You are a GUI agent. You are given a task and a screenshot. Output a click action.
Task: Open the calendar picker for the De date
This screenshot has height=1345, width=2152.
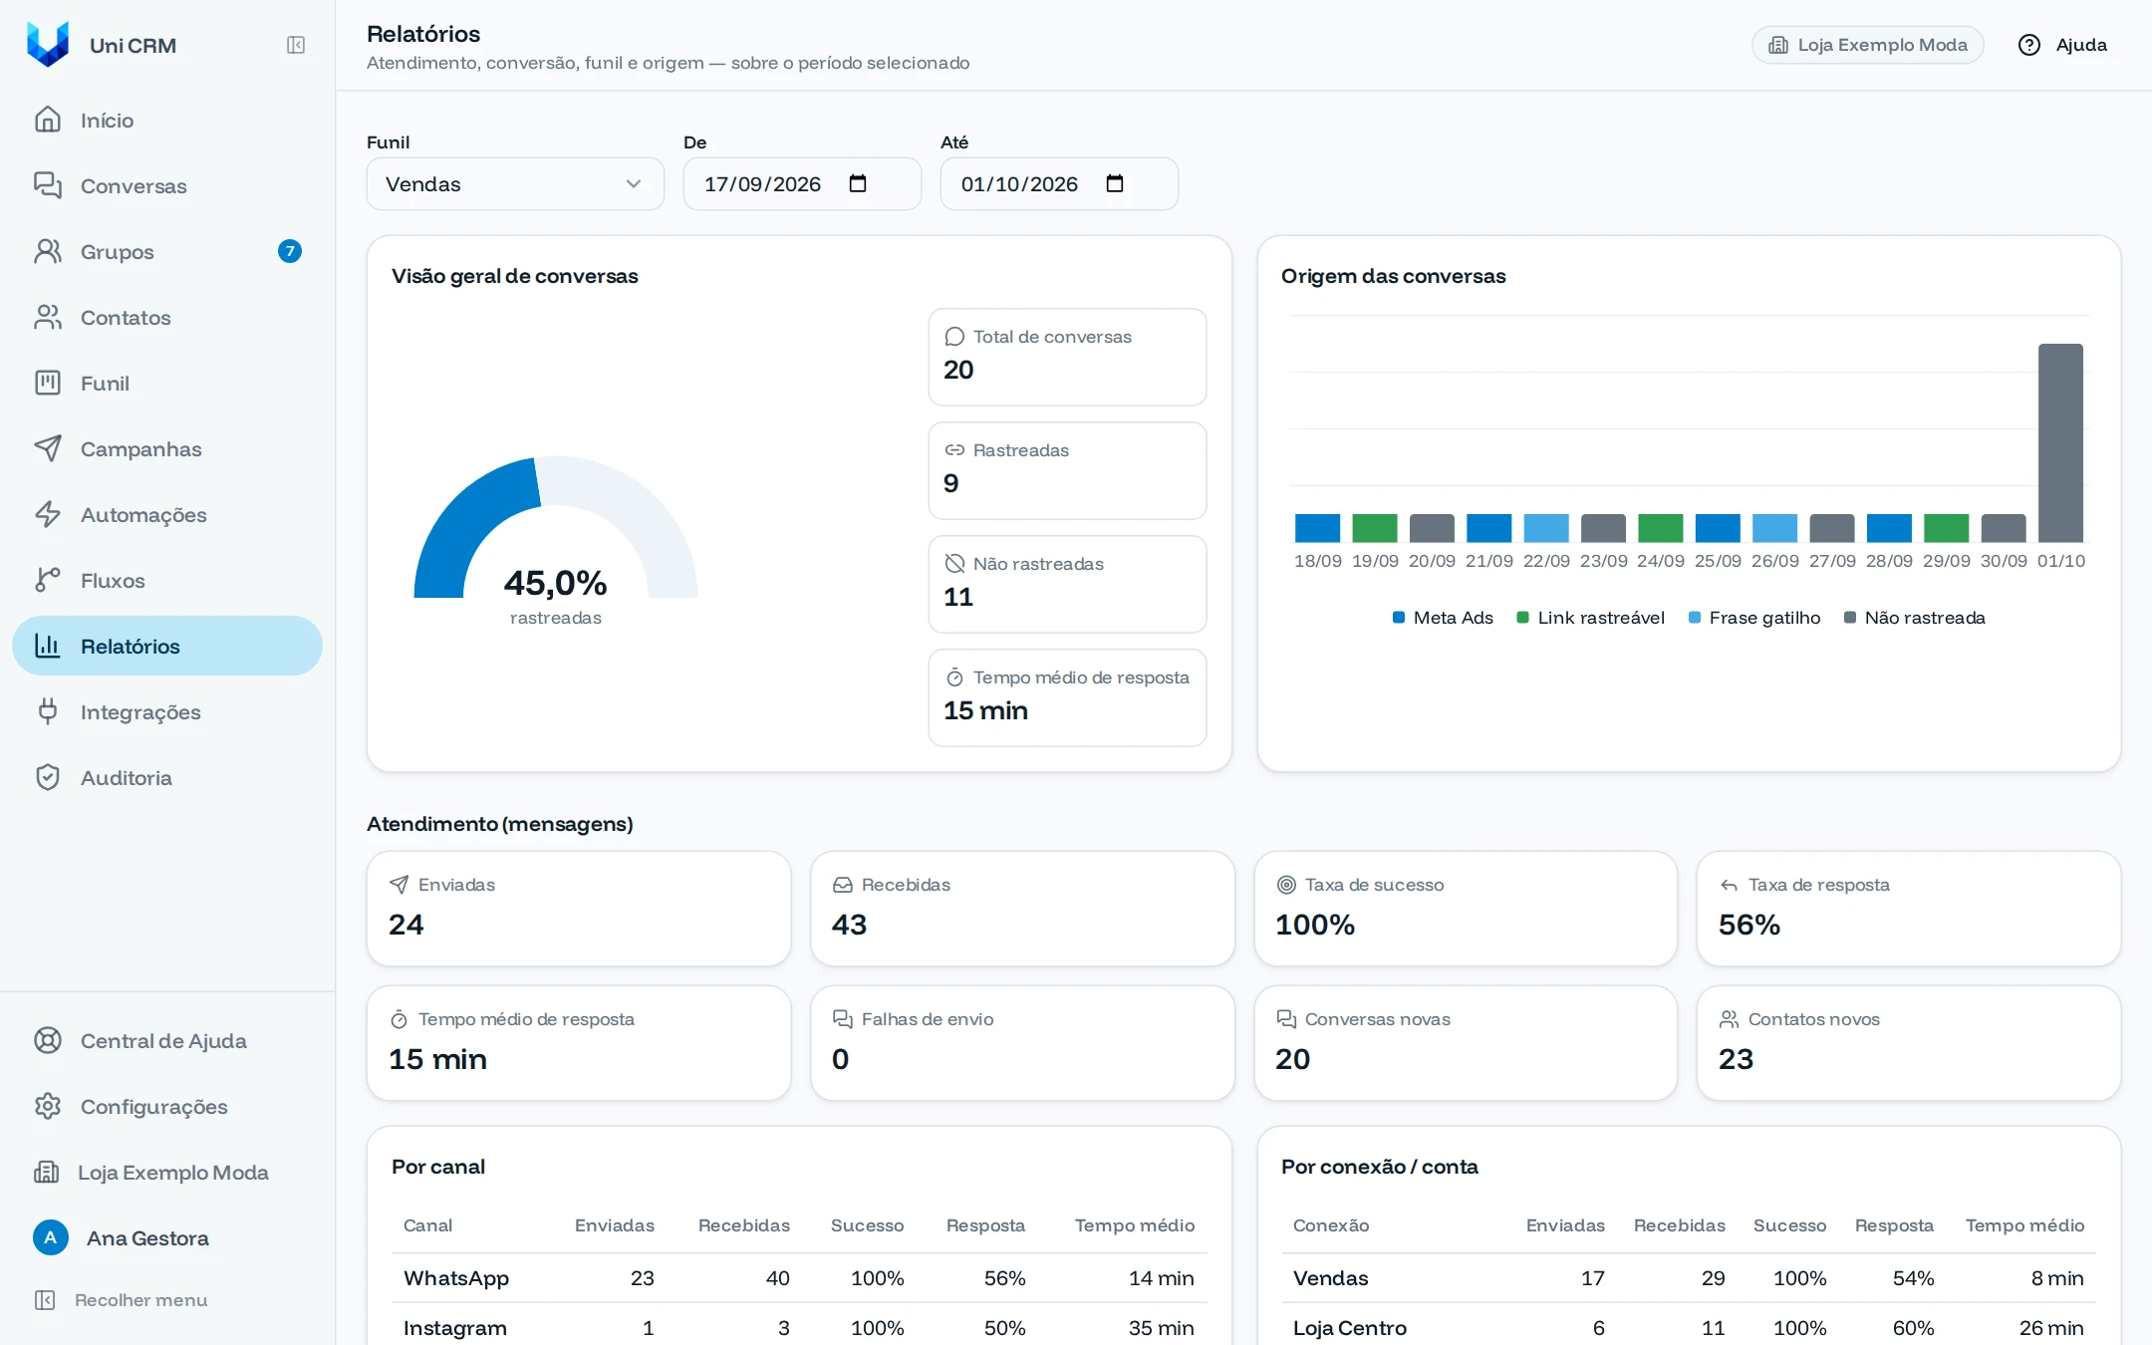[858, 183]
